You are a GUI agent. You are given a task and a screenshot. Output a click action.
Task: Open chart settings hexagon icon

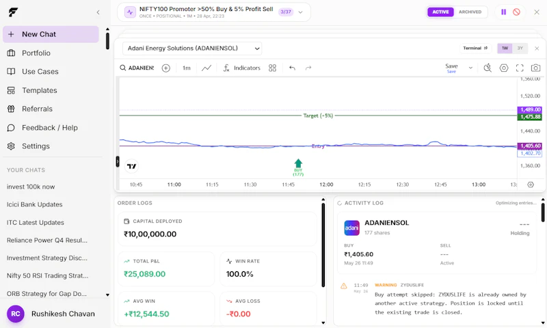[x=504, y=68]
